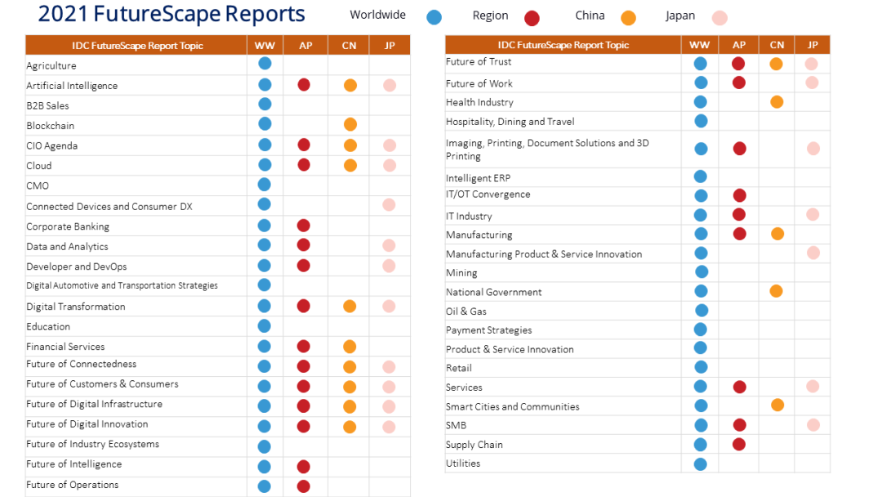Viewport: 882px width, 497px height.
Task: Select the Retail topic text
Action: [x=459, y=368]
